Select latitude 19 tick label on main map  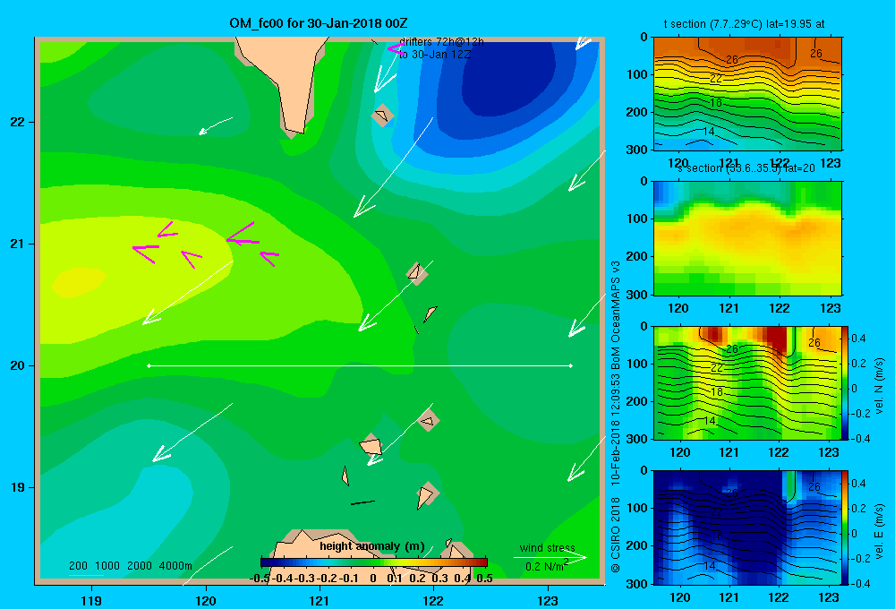[18, 487]
